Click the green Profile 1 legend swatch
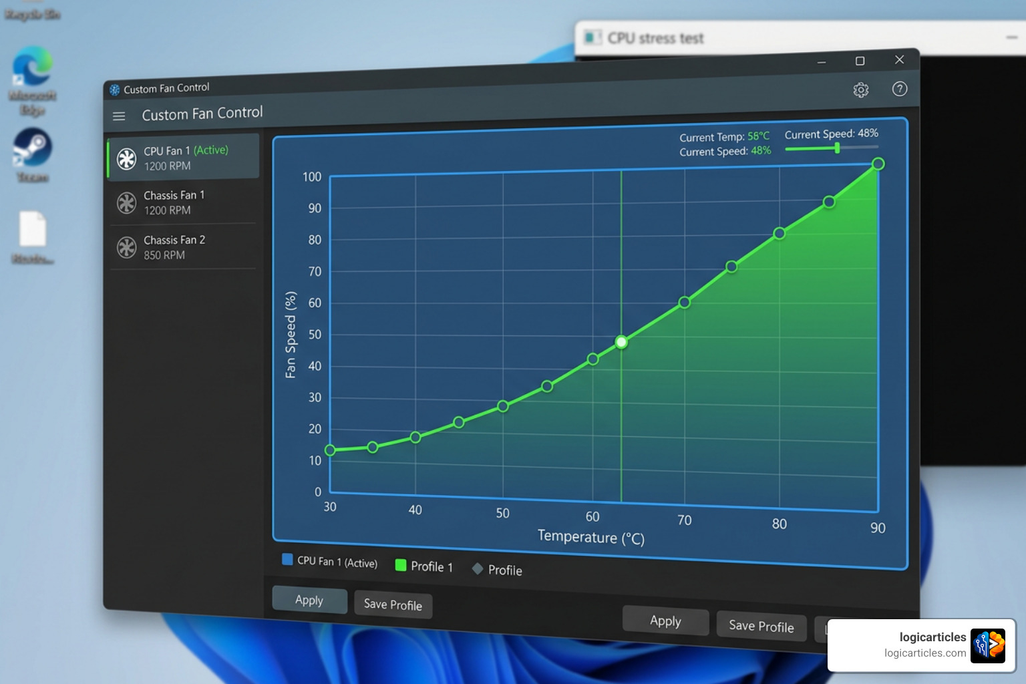This screenshot has width=1026, height=684. [x=401, y=565]
